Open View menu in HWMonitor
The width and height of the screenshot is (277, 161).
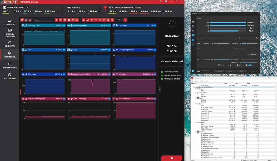196,81
